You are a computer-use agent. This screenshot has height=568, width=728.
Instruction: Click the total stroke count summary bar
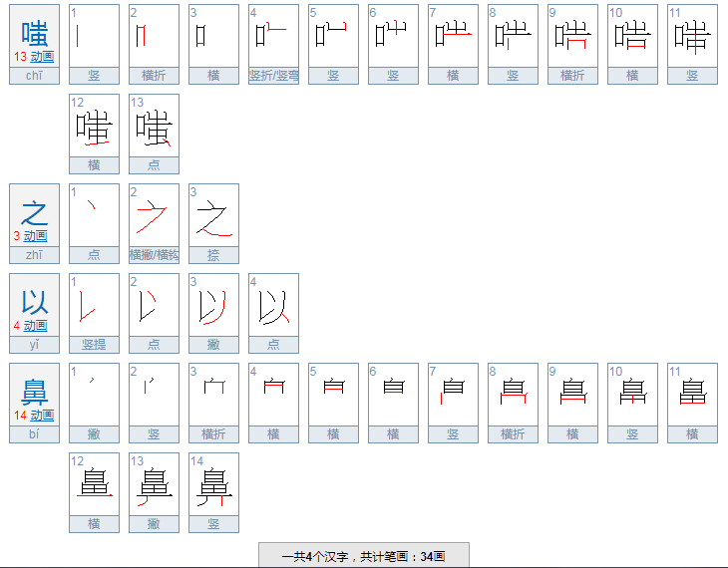363,556
